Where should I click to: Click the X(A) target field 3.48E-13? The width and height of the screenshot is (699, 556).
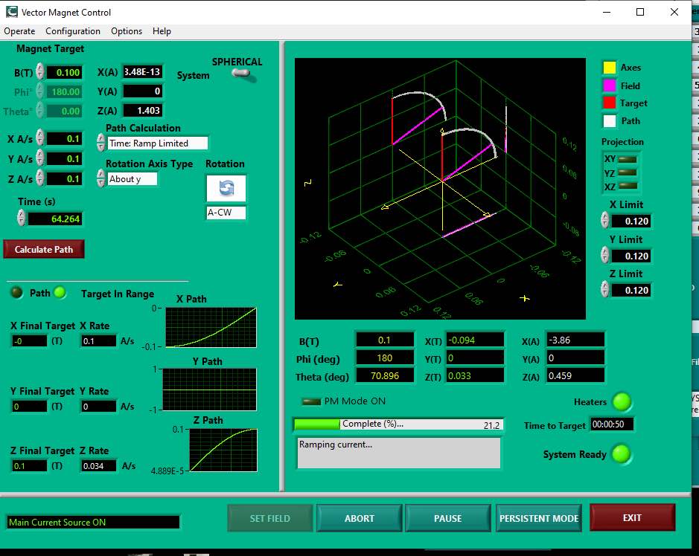point(142,71)
